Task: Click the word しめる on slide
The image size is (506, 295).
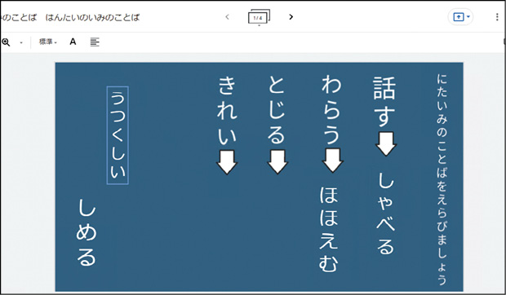Action: 87,232
